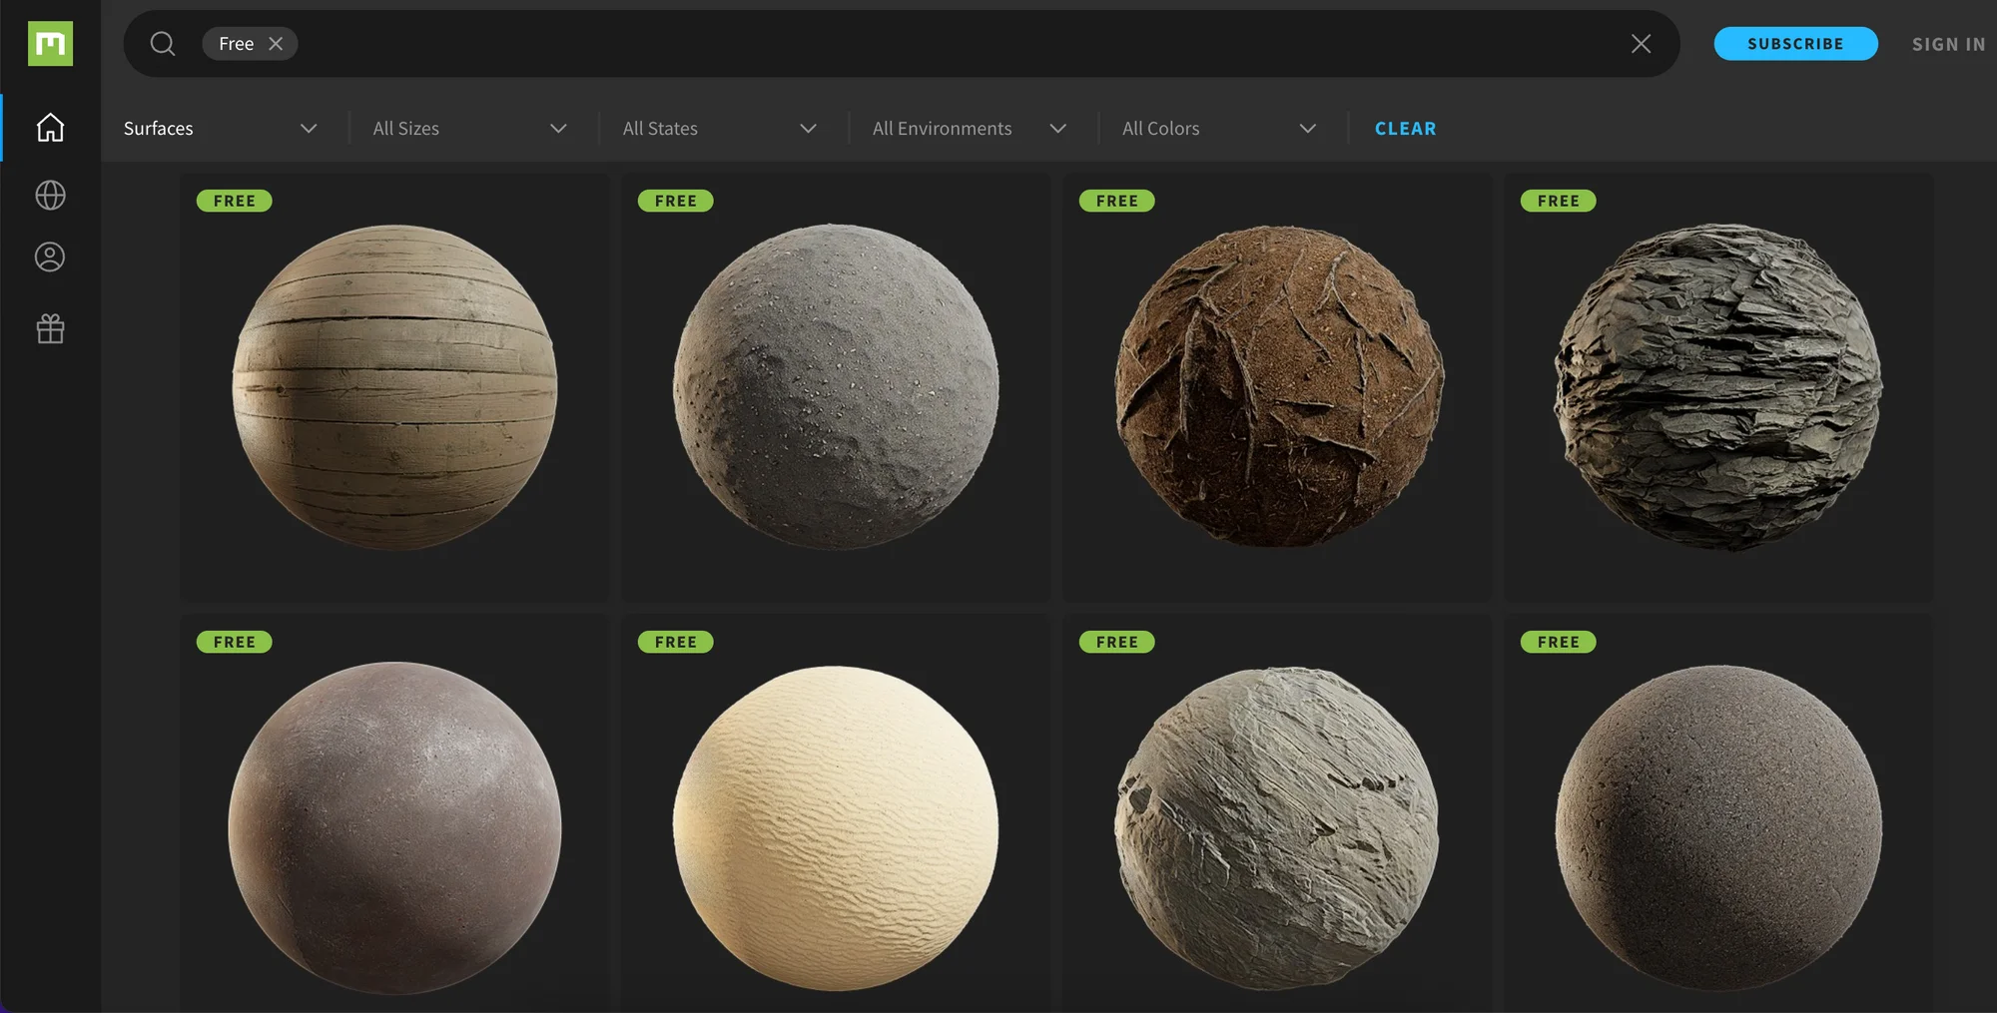Select the layered dark rock thumbnail

pos(1717,387)
